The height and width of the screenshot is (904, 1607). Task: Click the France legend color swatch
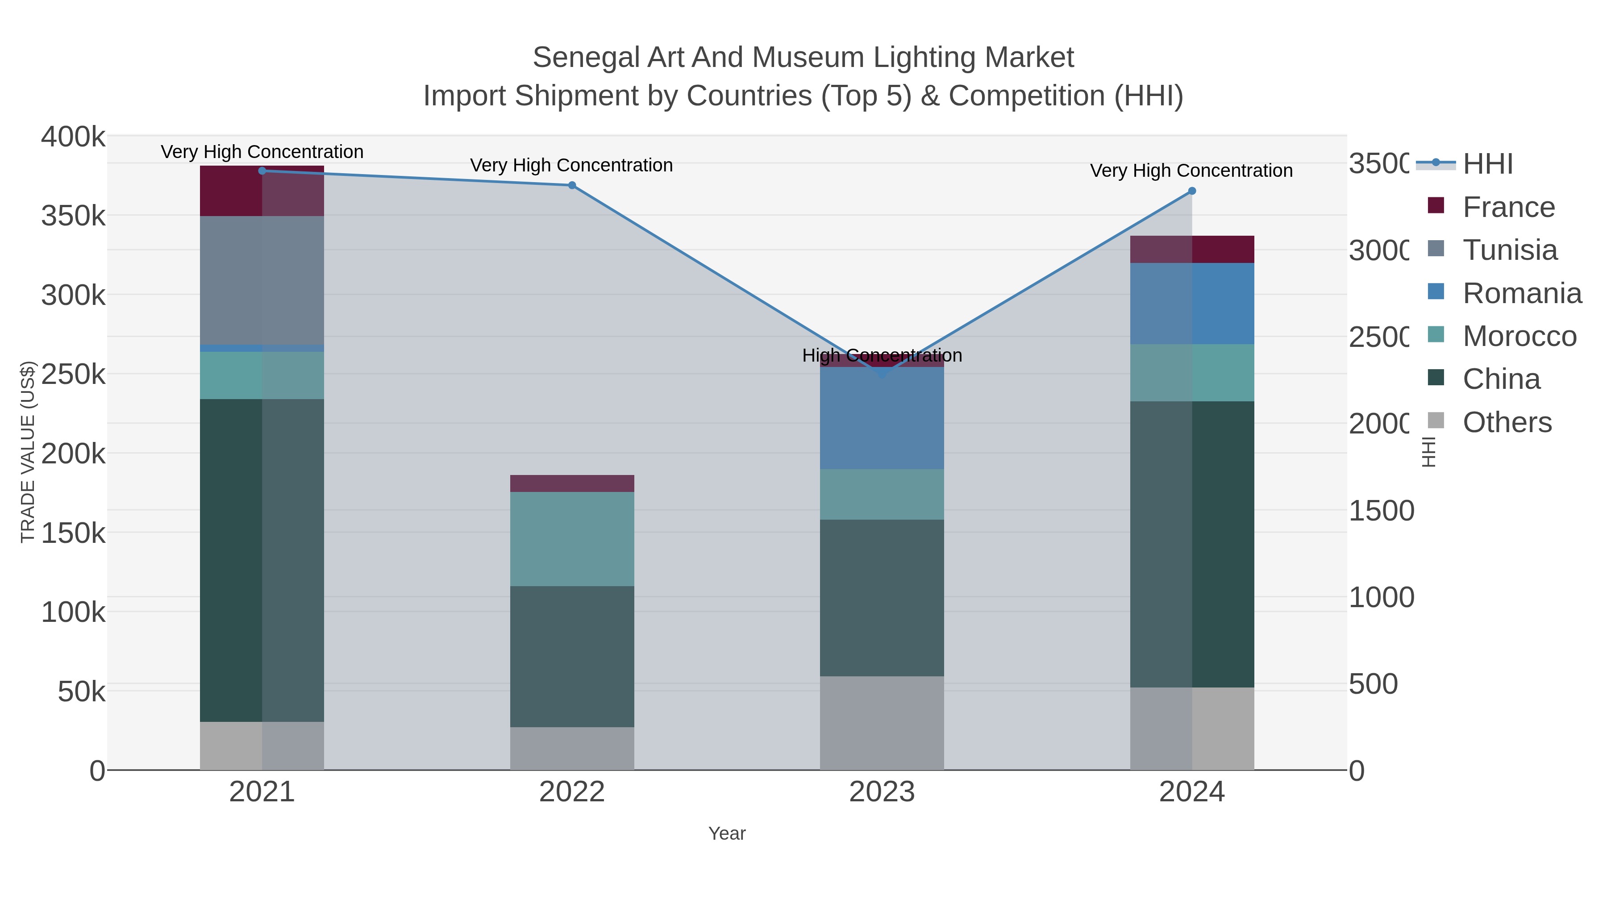(x=1436, y=206)
